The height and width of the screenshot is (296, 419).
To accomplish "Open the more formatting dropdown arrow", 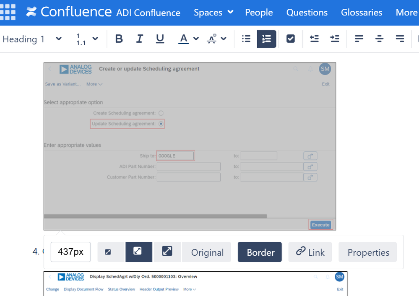I will [x=224, y=39].
